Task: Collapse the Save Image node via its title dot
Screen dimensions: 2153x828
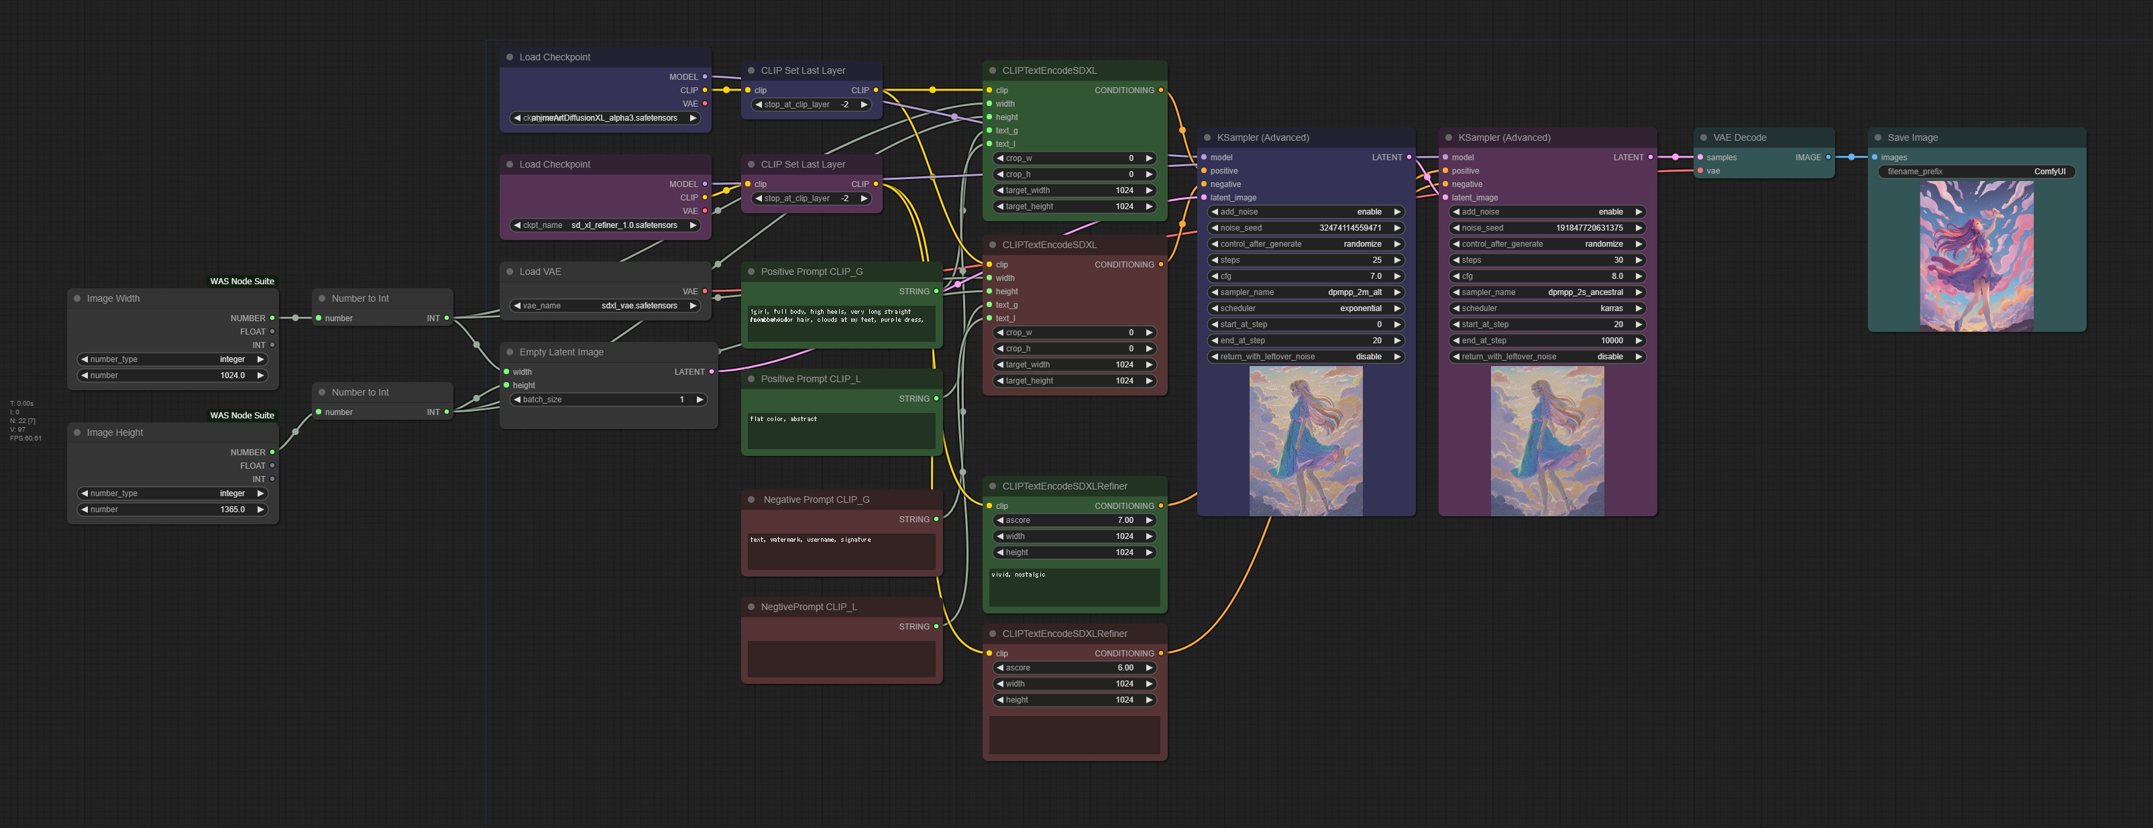Action: (x=1877, y=138)
